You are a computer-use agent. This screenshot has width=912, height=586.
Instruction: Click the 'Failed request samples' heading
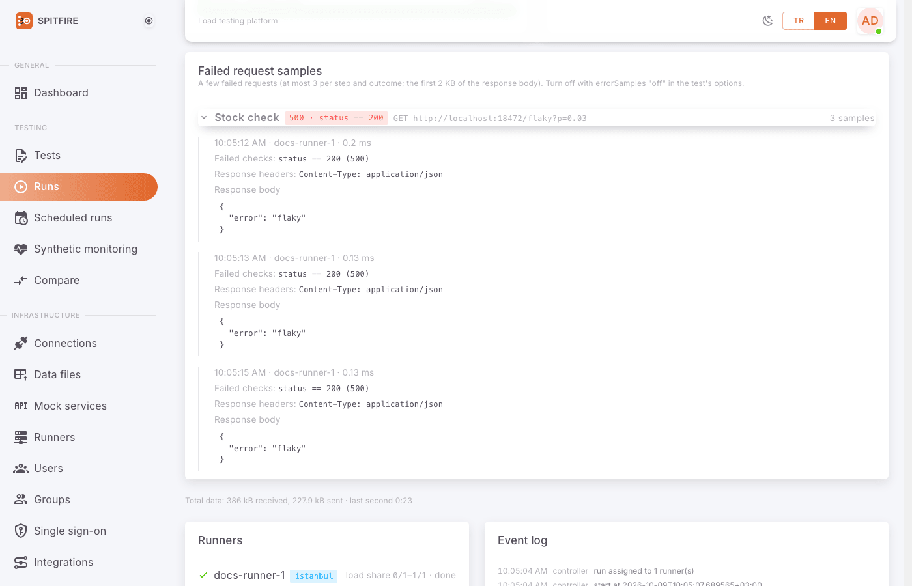(260, 71)
